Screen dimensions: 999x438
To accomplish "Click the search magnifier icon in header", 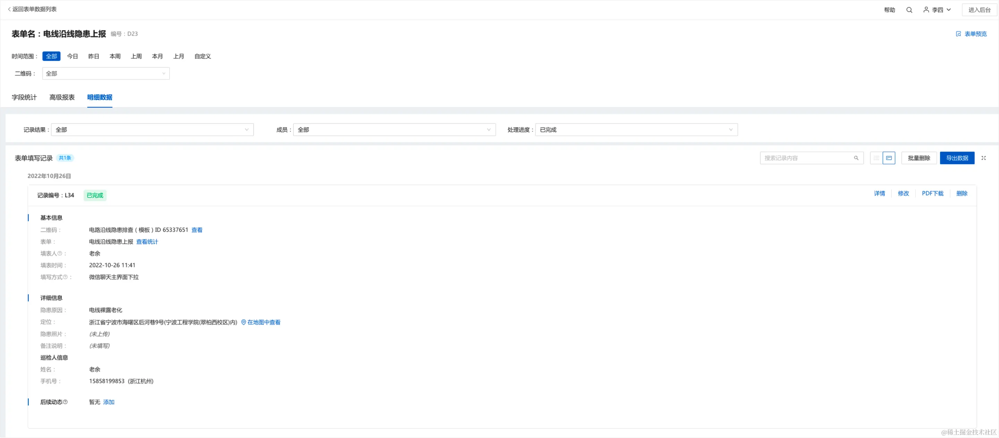I will click(909, 10).
